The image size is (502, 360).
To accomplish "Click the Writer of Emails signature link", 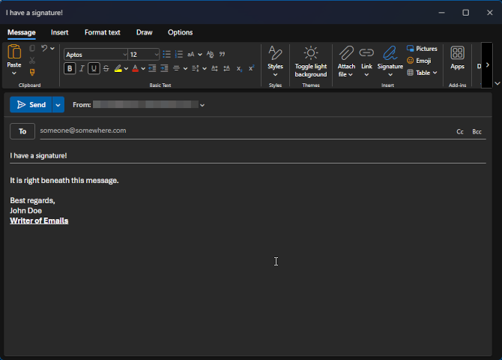I will pos(39,220).
